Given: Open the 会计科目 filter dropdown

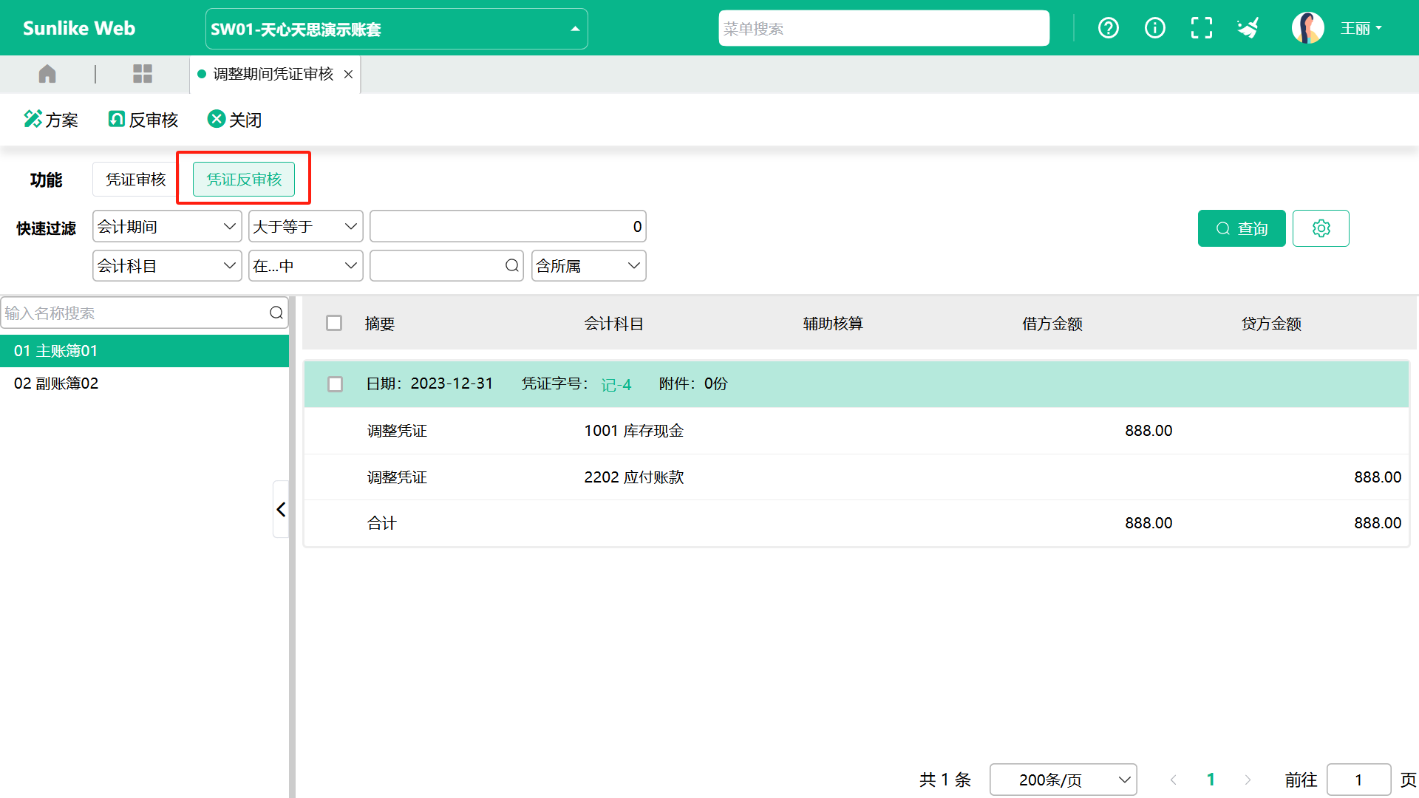Looking at the screenshot, I should (x=167, y=266).
